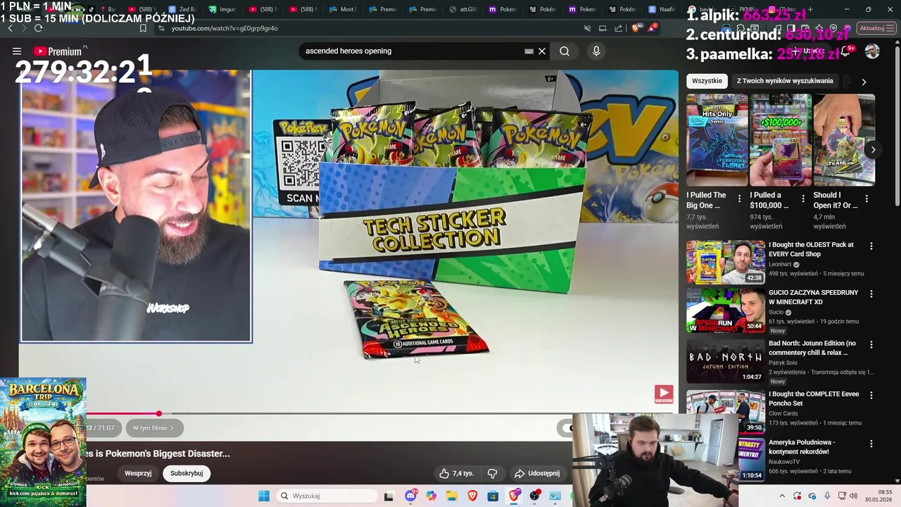Reload the page with the refresh icon
Viewport: 901px width, 507px height.
[38, 28]
